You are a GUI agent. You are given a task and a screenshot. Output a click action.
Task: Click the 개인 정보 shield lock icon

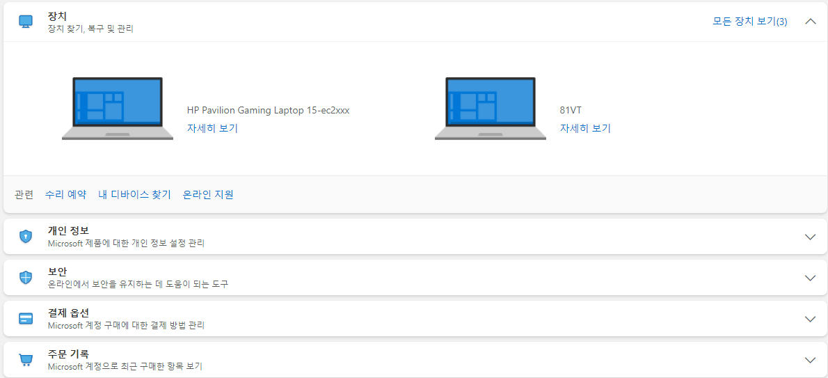pos(26,236)
